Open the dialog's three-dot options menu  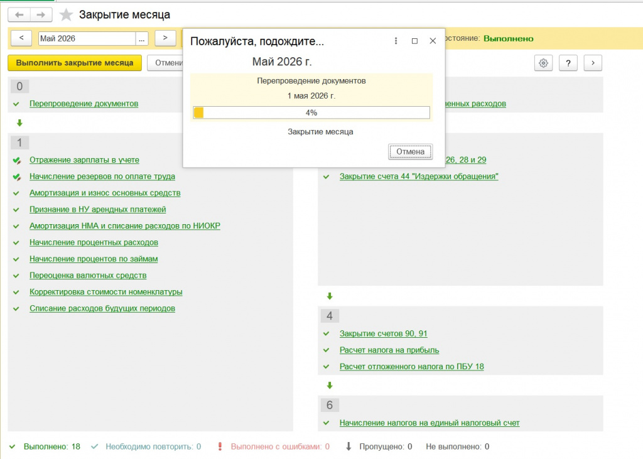(x=396, y=41)
